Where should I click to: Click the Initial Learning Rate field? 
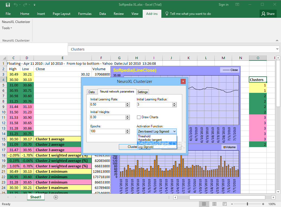(108, 104)
